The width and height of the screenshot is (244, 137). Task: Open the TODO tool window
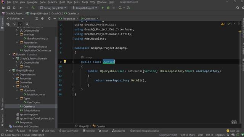[x=33, y=131]
